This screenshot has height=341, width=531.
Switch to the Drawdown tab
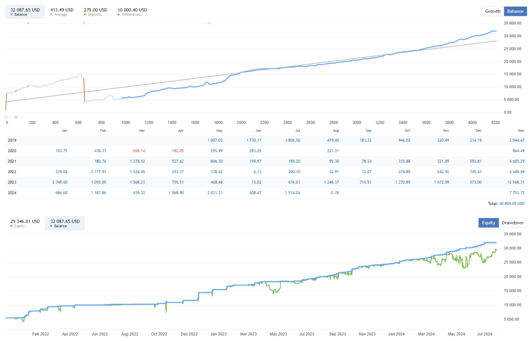click(512, 223)
